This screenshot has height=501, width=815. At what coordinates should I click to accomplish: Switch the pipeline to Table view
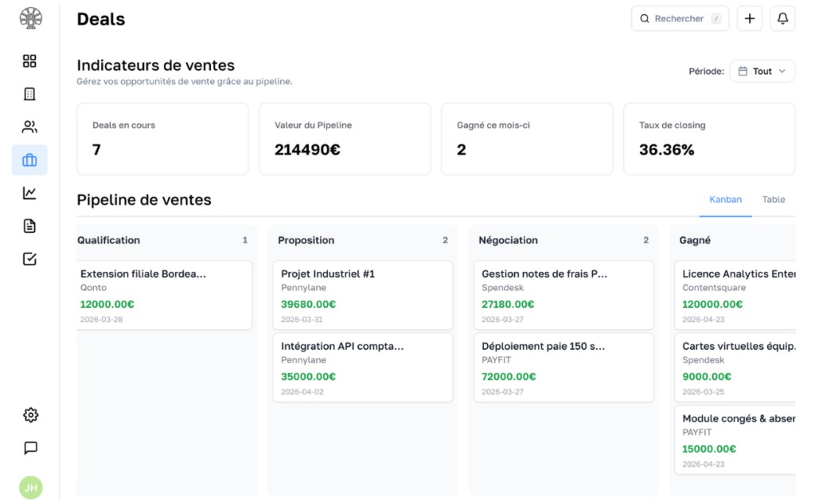(773, 200)
